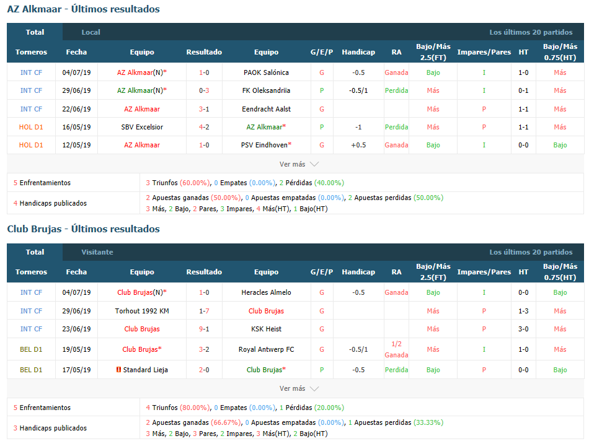
Task: Open the 9-1 result against KSK Heist
Action: 204,329
